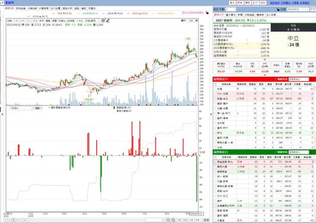Click the 今天 button
The height and width of the screenshot is (223, 316).
313,9
